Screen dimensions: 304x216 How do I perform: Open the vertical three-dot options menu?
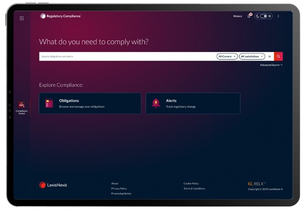(x=278, y=16)
